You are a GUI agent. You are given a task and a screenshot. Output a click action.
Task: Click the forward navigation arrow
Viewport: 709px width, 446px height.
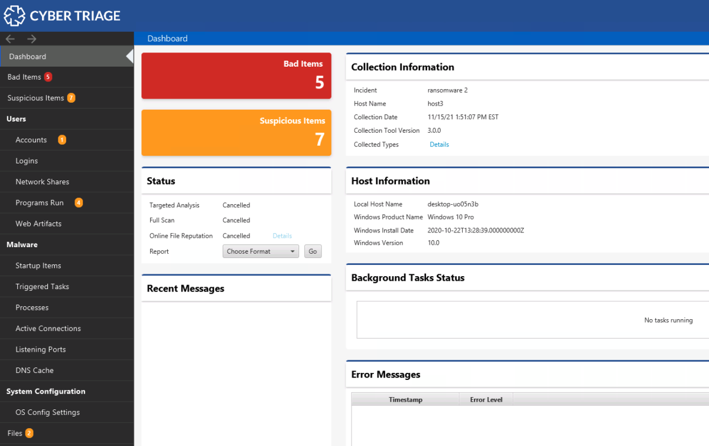(x=31, y=38)
